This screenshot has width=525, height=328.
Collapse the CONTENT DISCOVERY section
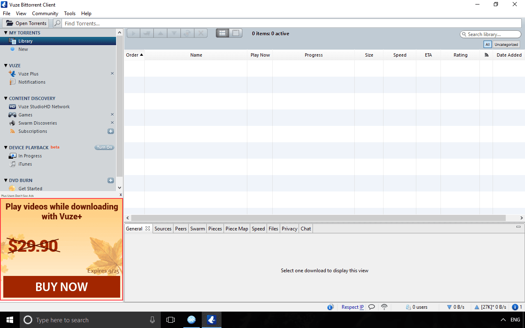(6, 98)
